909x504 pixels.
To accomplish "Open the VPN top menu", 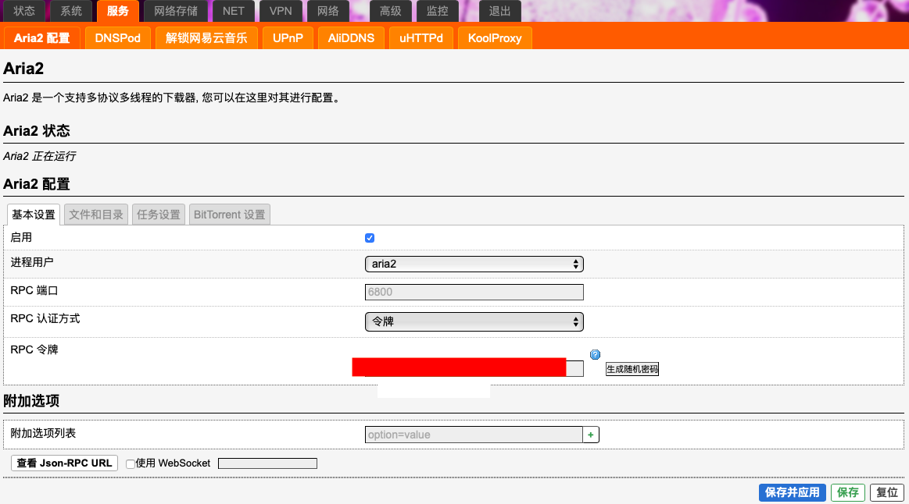I will click(281, 11).
